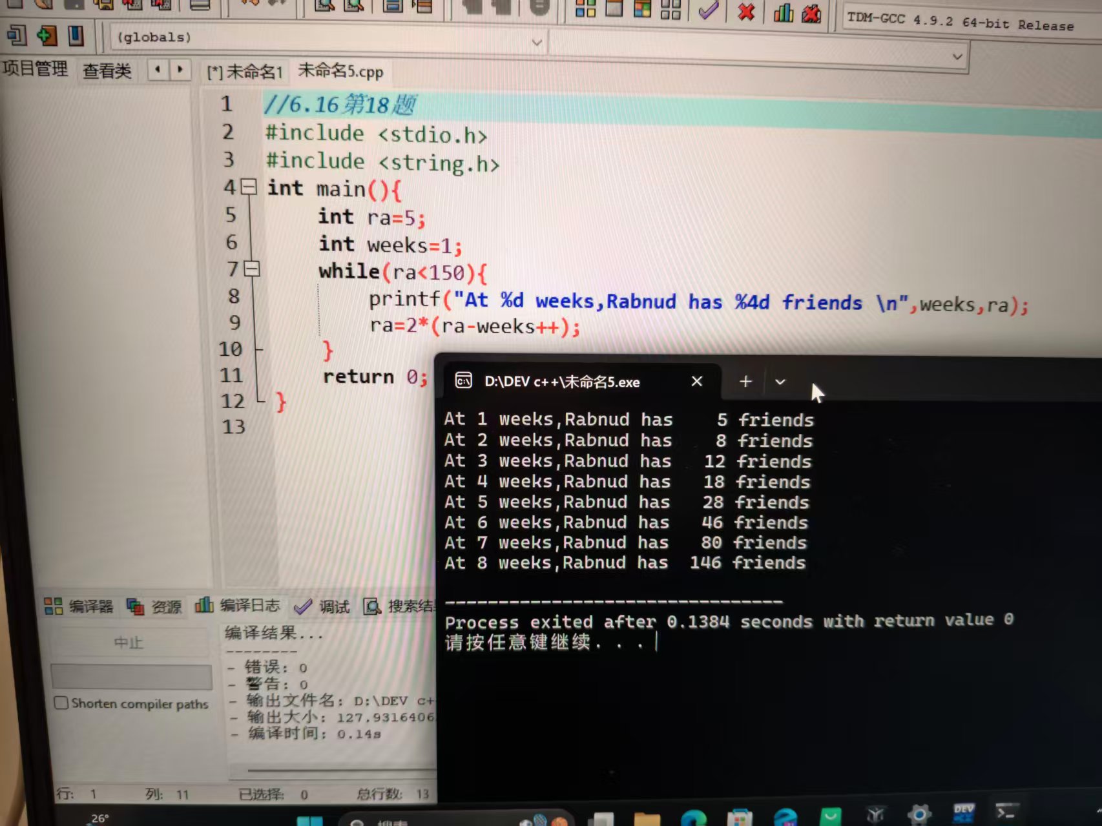The width and height of the screenshot is (1102, 826).
Task: Open a new terminal tab with the plus button
Action: [744, 382]
